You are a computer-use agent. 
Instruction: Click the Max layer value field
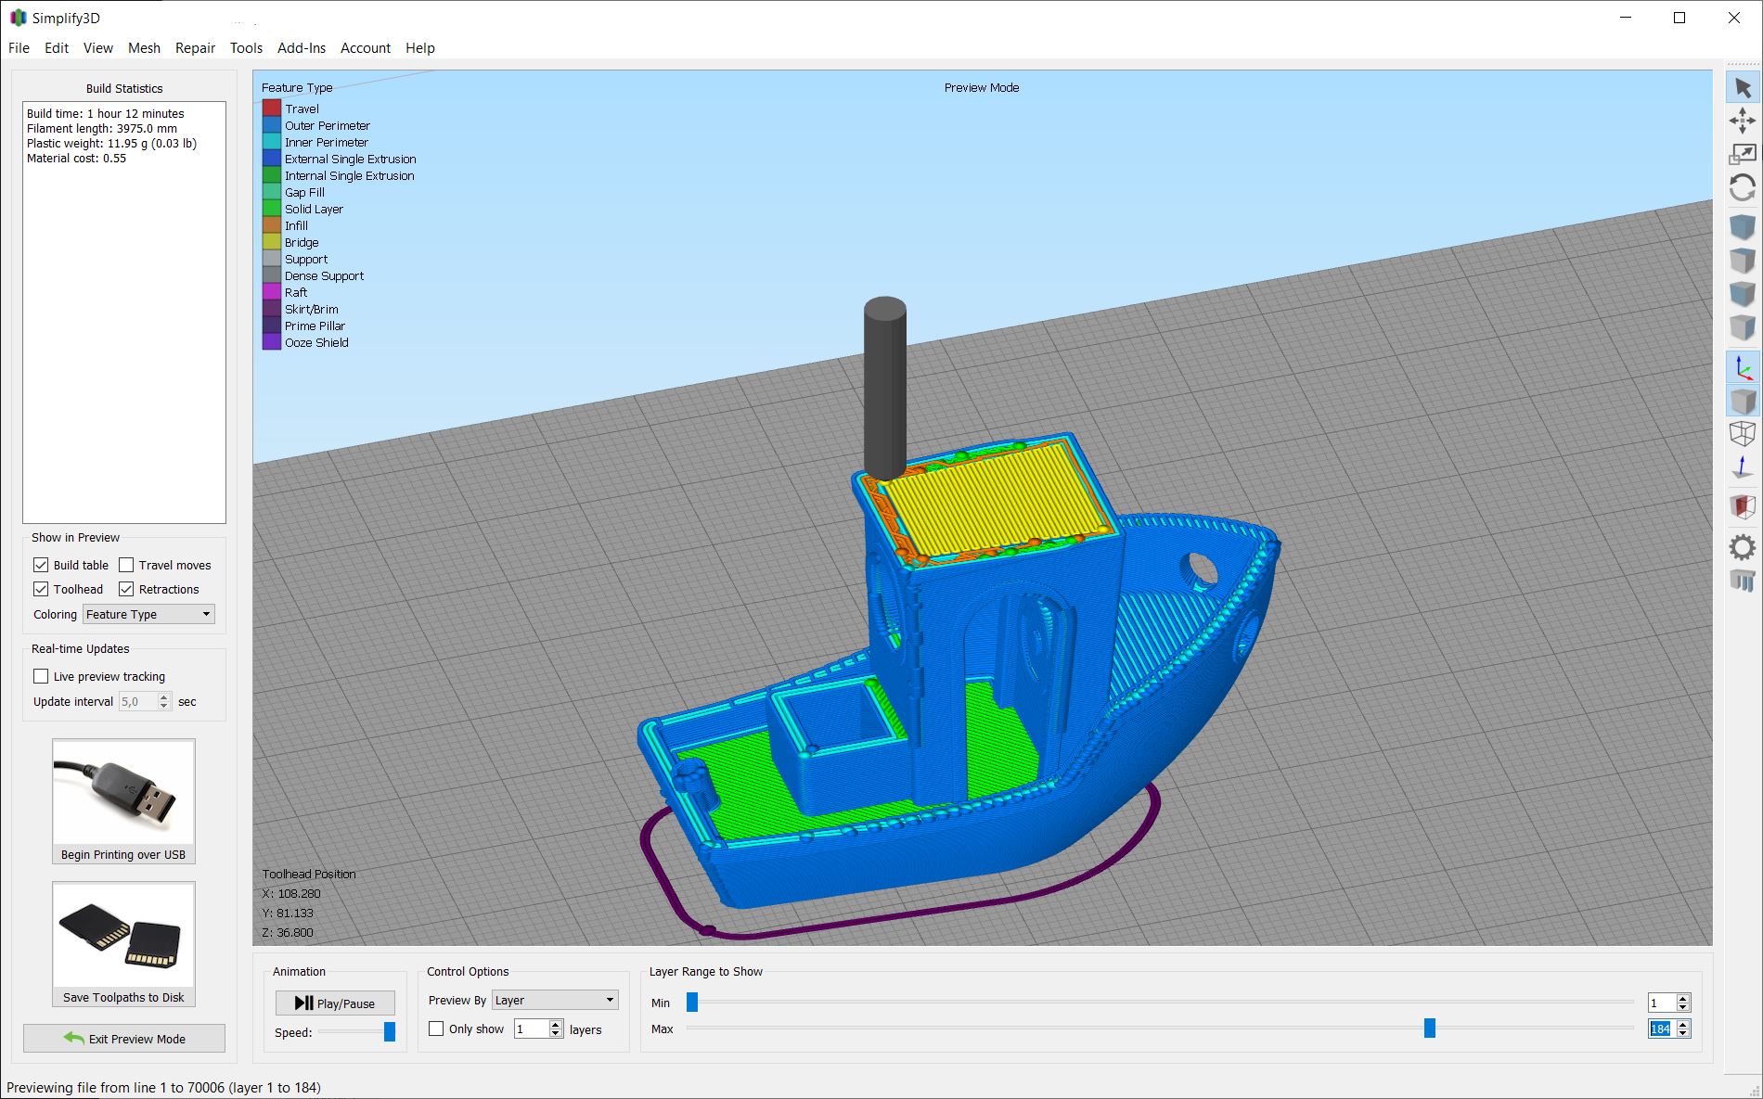(1661, 1029)
